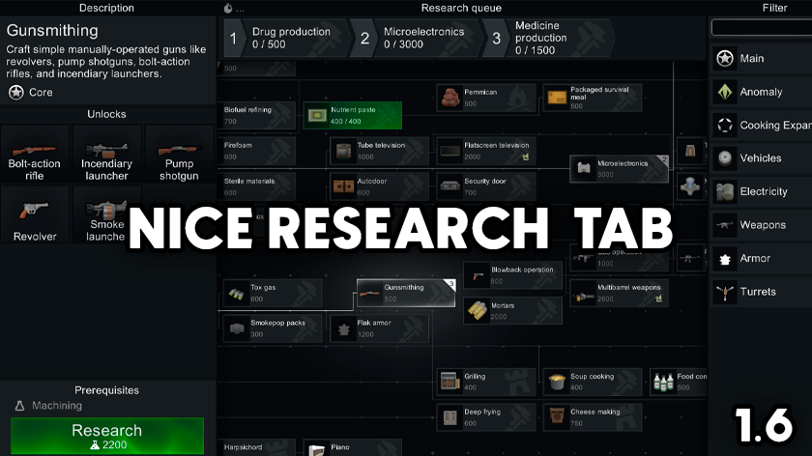This screenshot has height=456, width=812.
Task: Click the filter search field
Action: [x=762, y=27]
